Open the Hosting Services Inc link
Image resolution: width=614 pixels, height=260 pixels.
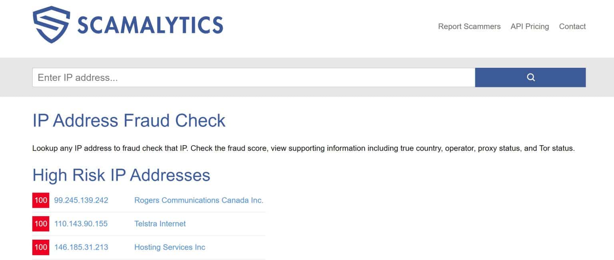point(169,247)
